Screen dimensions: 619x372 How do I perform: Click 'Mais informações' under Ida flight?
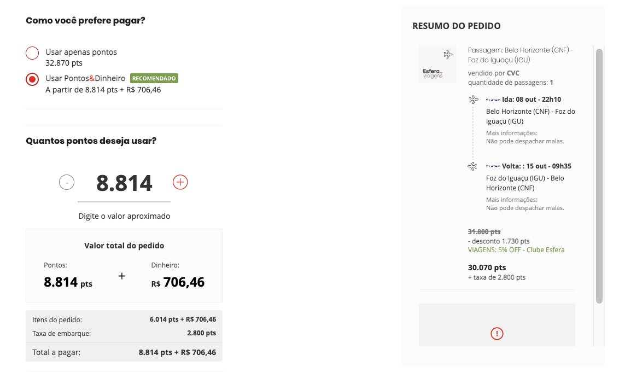[x=512, y=133]
